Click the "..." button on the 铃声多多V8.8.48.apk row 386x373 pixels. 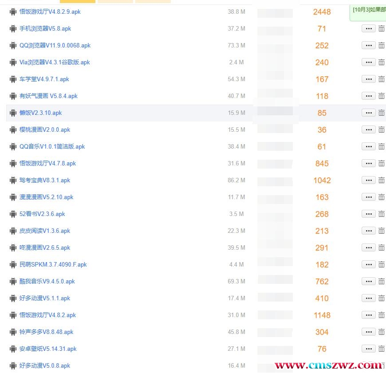369,332
